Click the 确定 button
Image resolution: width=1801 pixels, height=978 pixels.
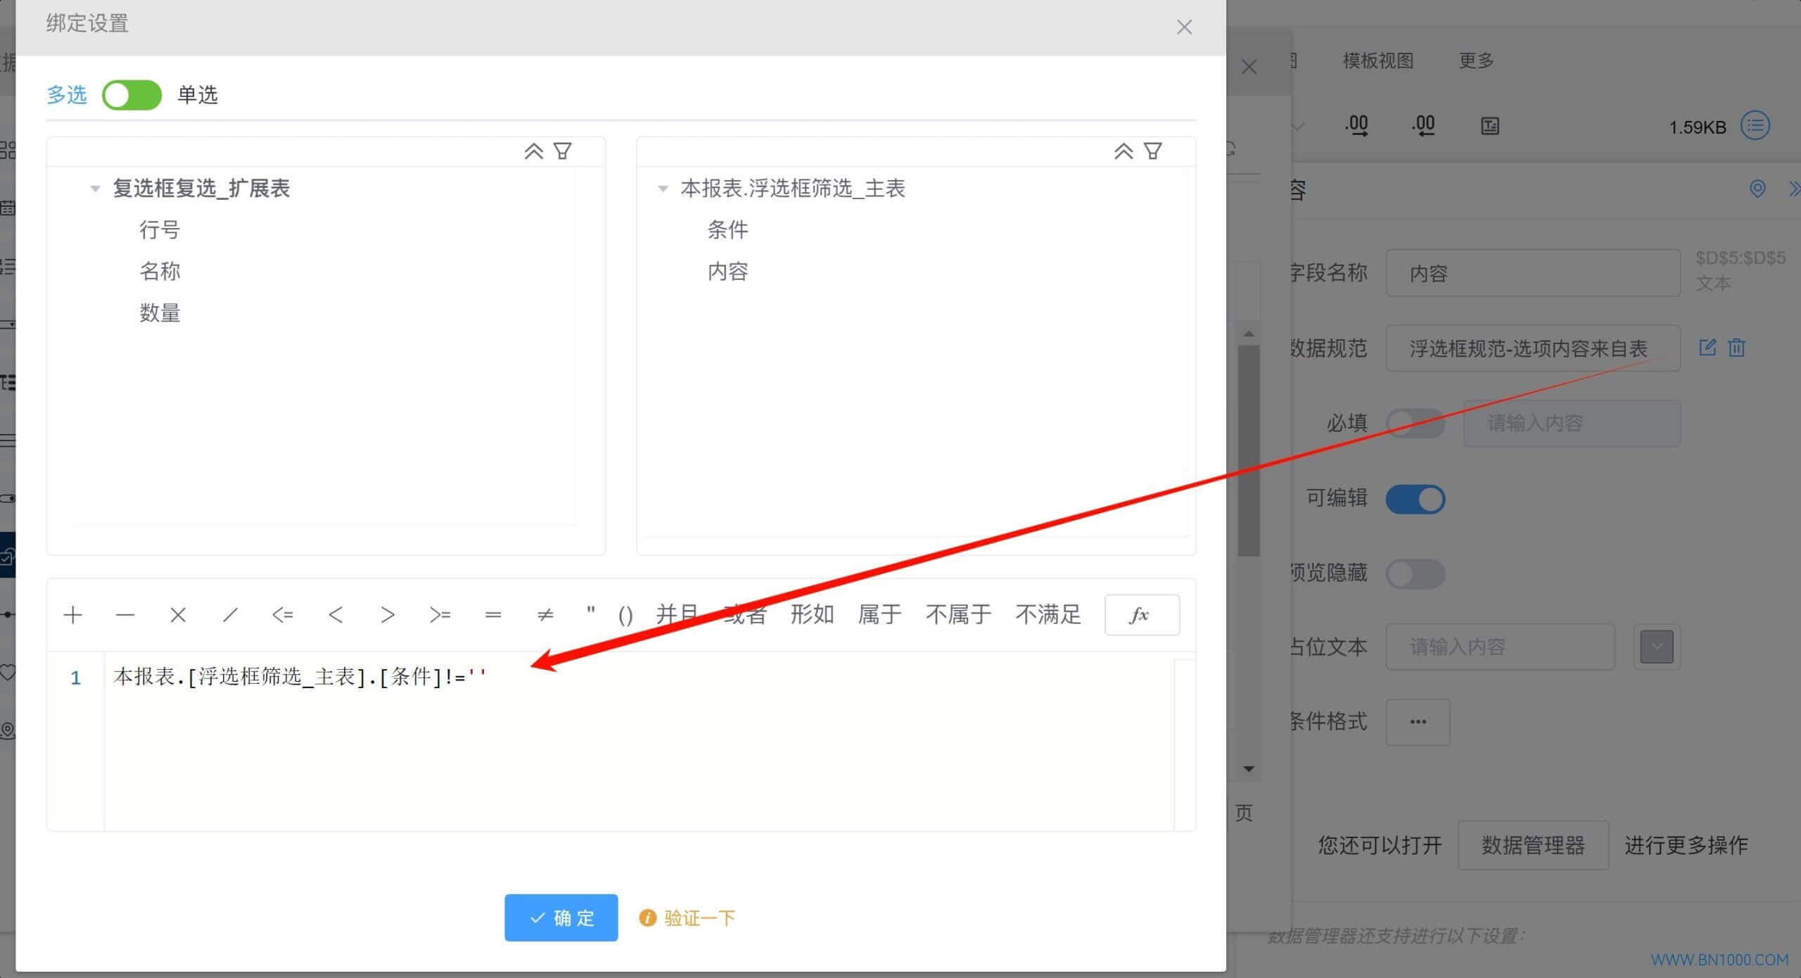point(561,917)
